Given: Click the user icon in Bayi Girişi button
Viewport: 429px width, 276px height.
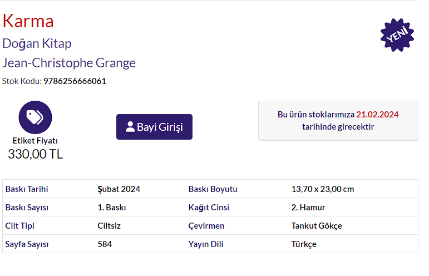Looking at the screenshot, I should [130, 127].
